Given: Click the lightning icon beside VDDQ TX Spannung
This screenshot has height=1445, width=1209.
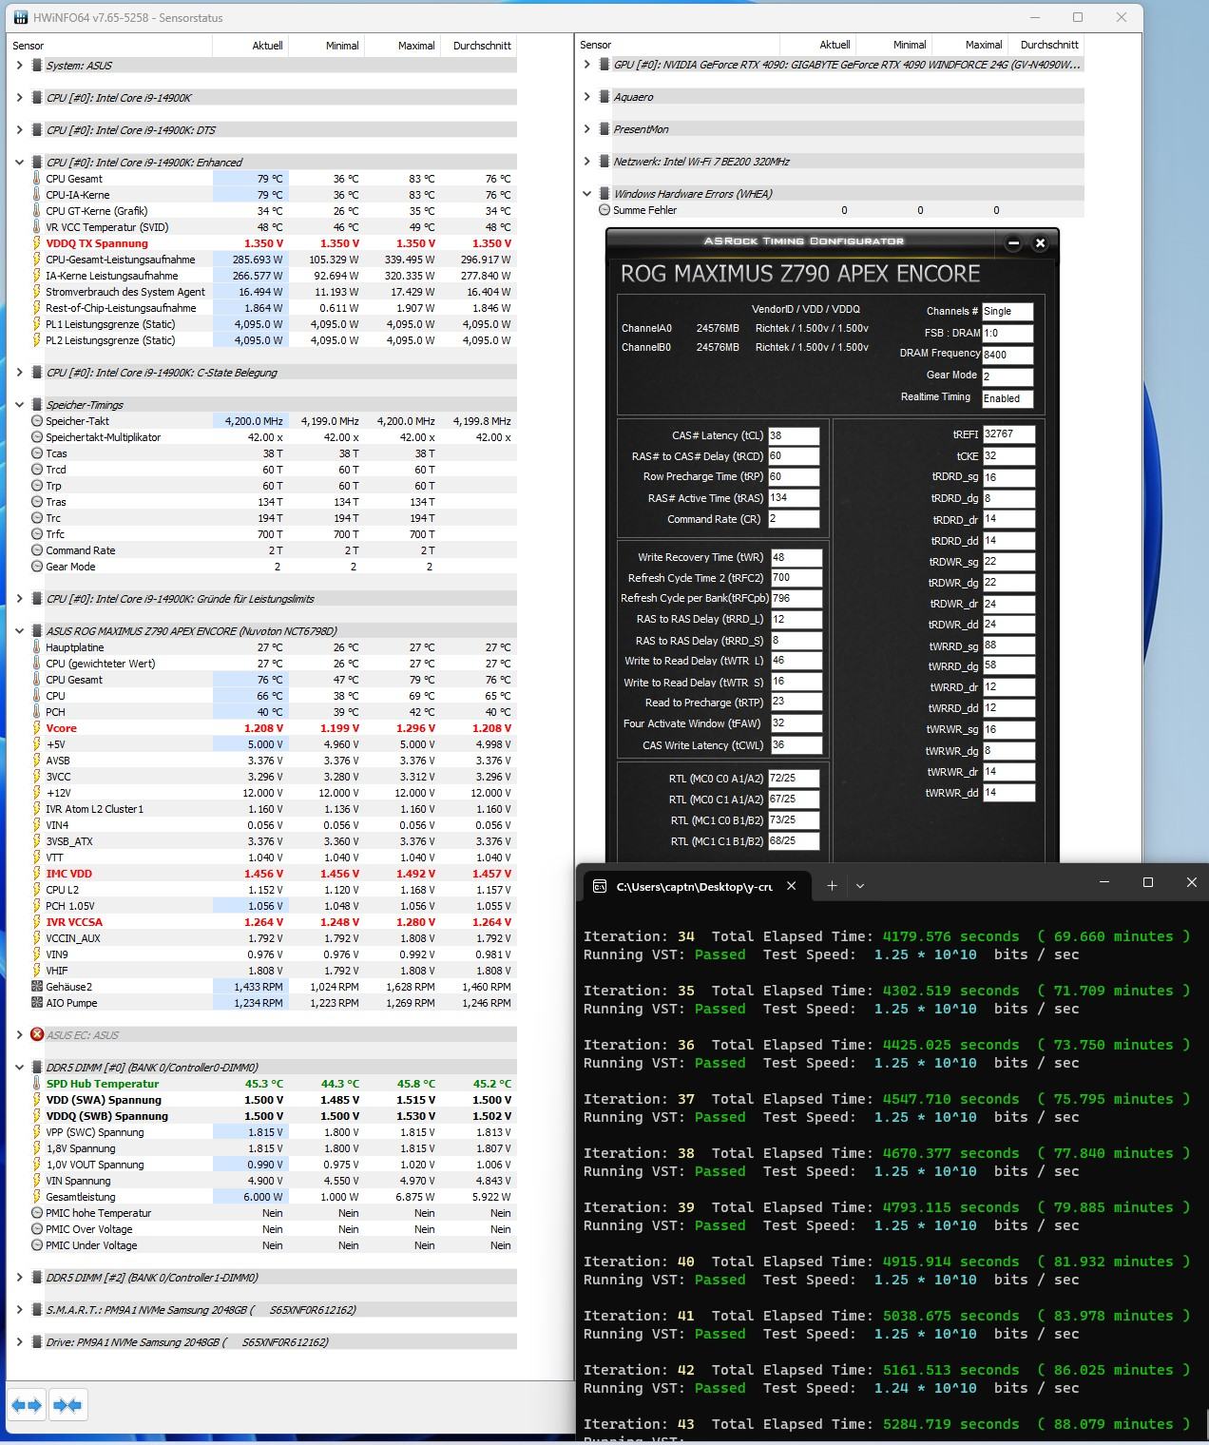Looking at the screenshot, I should (37, 243).
